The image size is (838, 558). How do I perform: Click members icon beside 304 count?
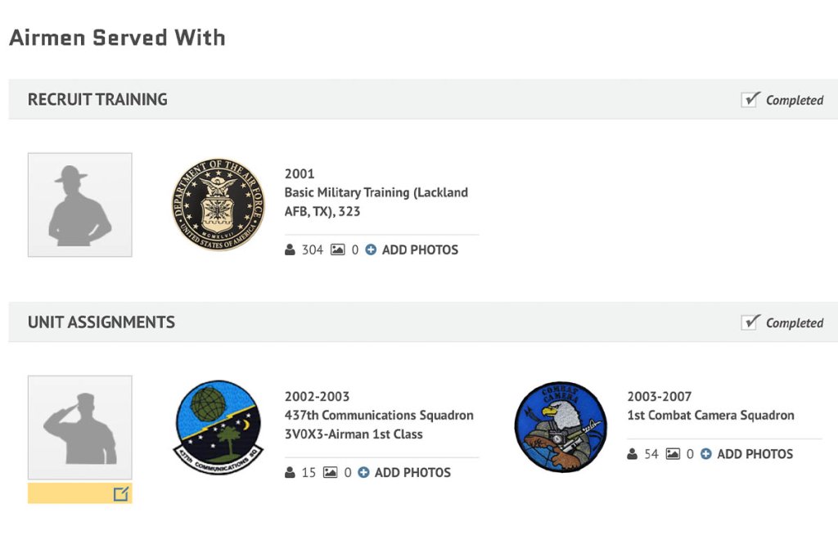(290, 250)
